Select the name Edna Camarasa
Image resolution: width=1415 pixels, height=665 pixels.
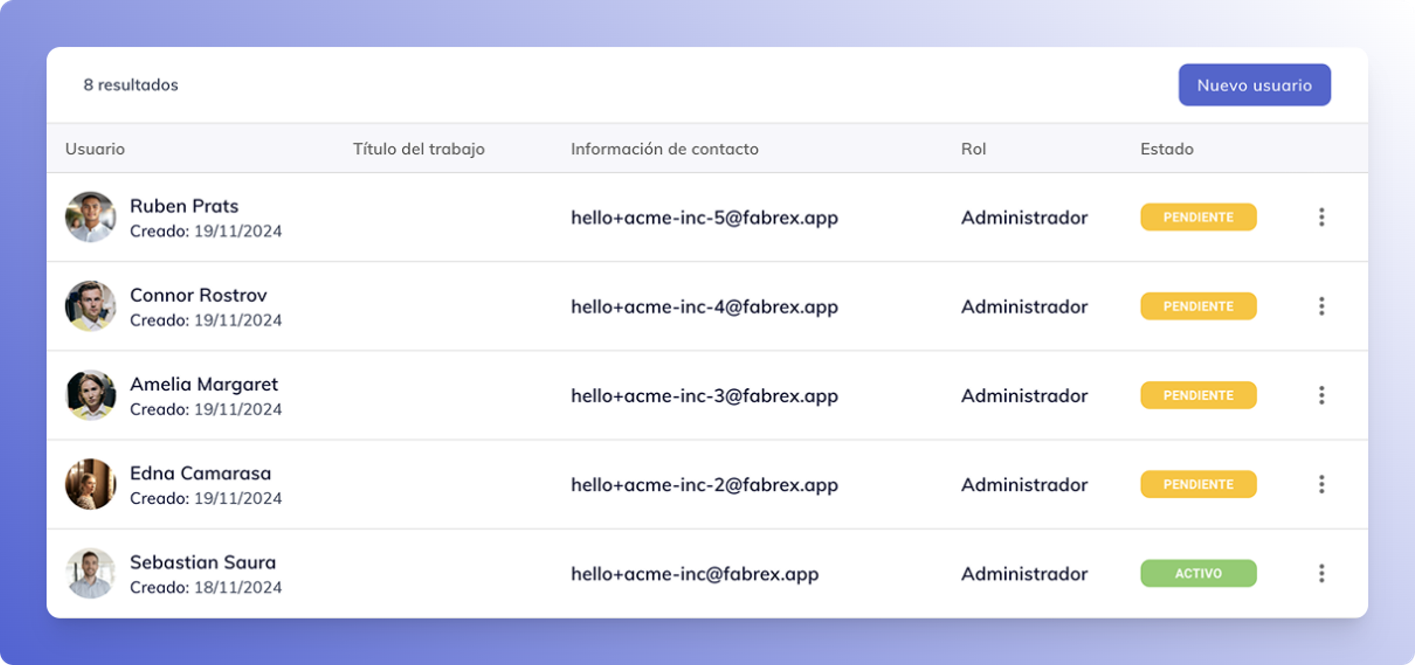200,473
